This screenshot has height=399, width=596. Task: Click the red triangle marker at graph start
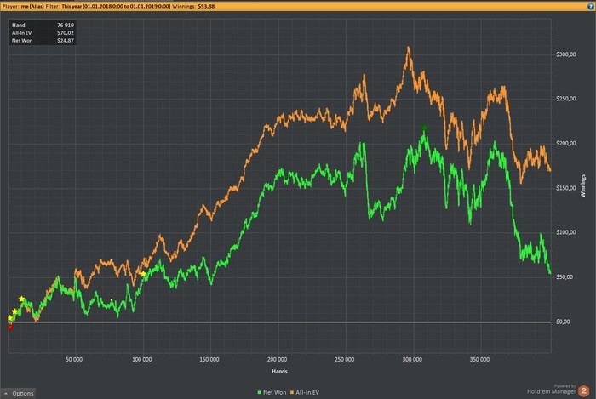[10, 328]
